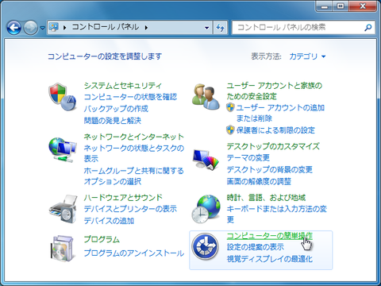
Task: Open デスクトップの背景の変更 link
Action: (x=270, y=169)
